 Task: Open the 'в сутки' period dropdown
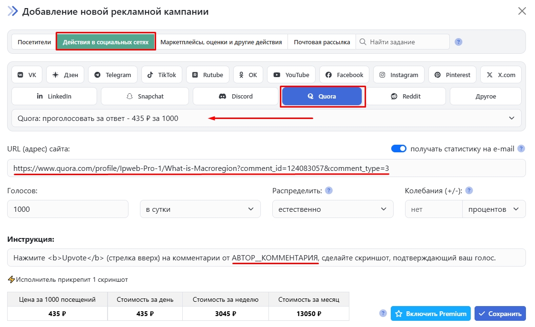click(x=200, y=209)
